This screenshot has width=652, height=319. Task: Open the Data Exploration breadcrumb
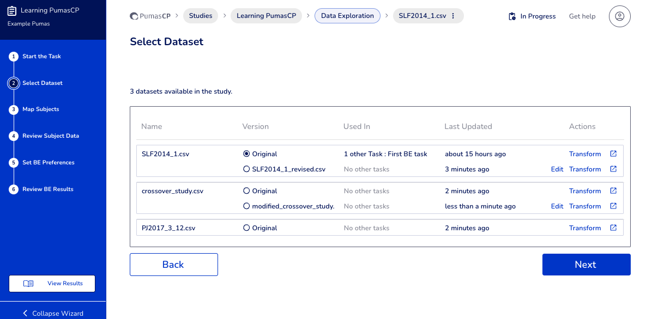point(347,16)
